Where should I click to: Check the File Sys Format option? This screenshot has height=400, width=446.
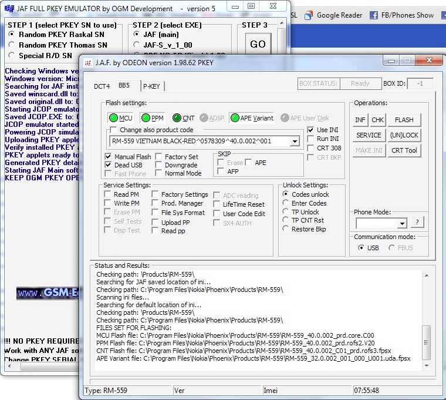155,213
